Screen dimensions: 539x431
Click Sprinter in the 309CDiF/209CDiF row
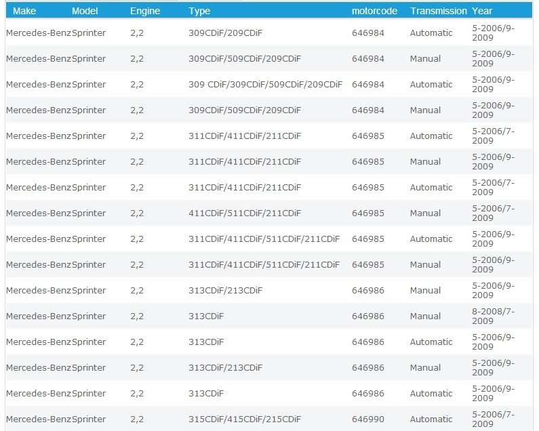[89, 33]
